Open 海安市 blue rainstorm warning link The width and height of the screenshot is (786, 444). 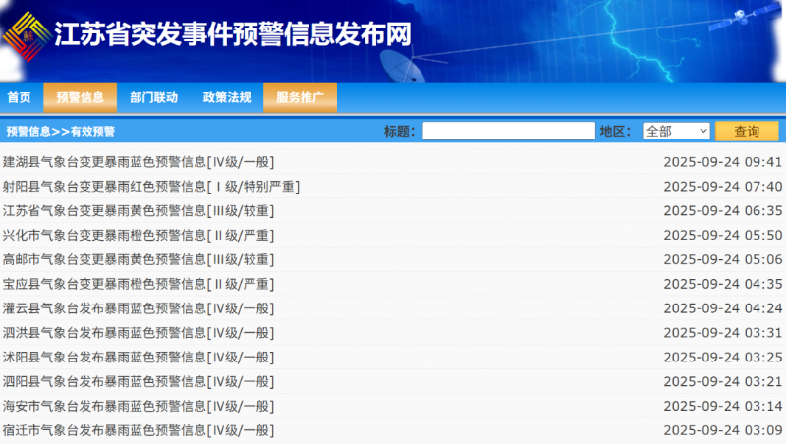pyautogui.click(x=138, y=406)
